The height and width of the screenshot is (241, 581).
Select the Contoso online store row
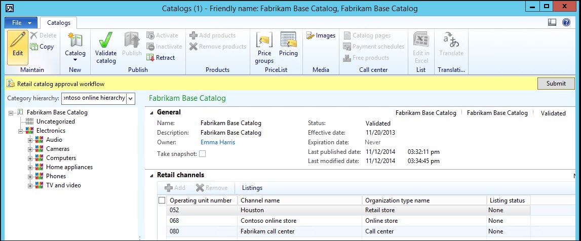click(x=268, y=221)
